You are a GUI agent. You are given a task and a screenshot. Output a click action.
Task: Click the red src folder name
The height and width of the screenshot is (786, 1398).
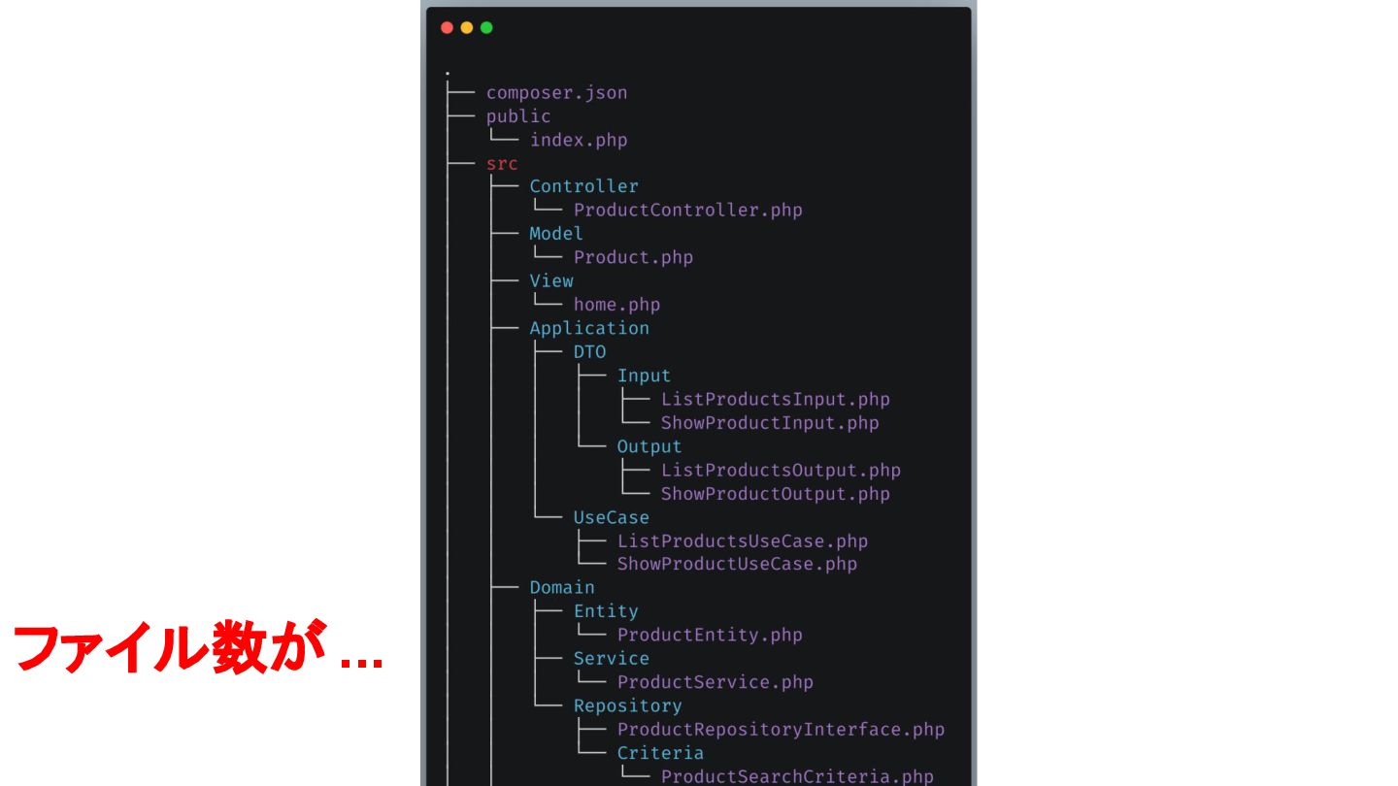[x=502, y=164]
